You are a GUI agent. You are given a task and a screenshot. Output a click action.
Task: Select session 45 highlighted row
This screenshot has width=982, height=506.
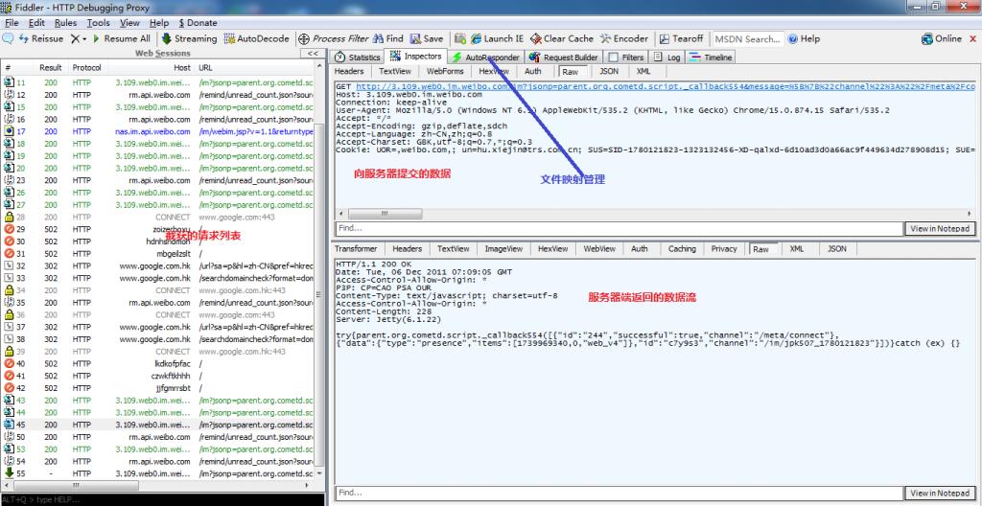pos(158,425)
